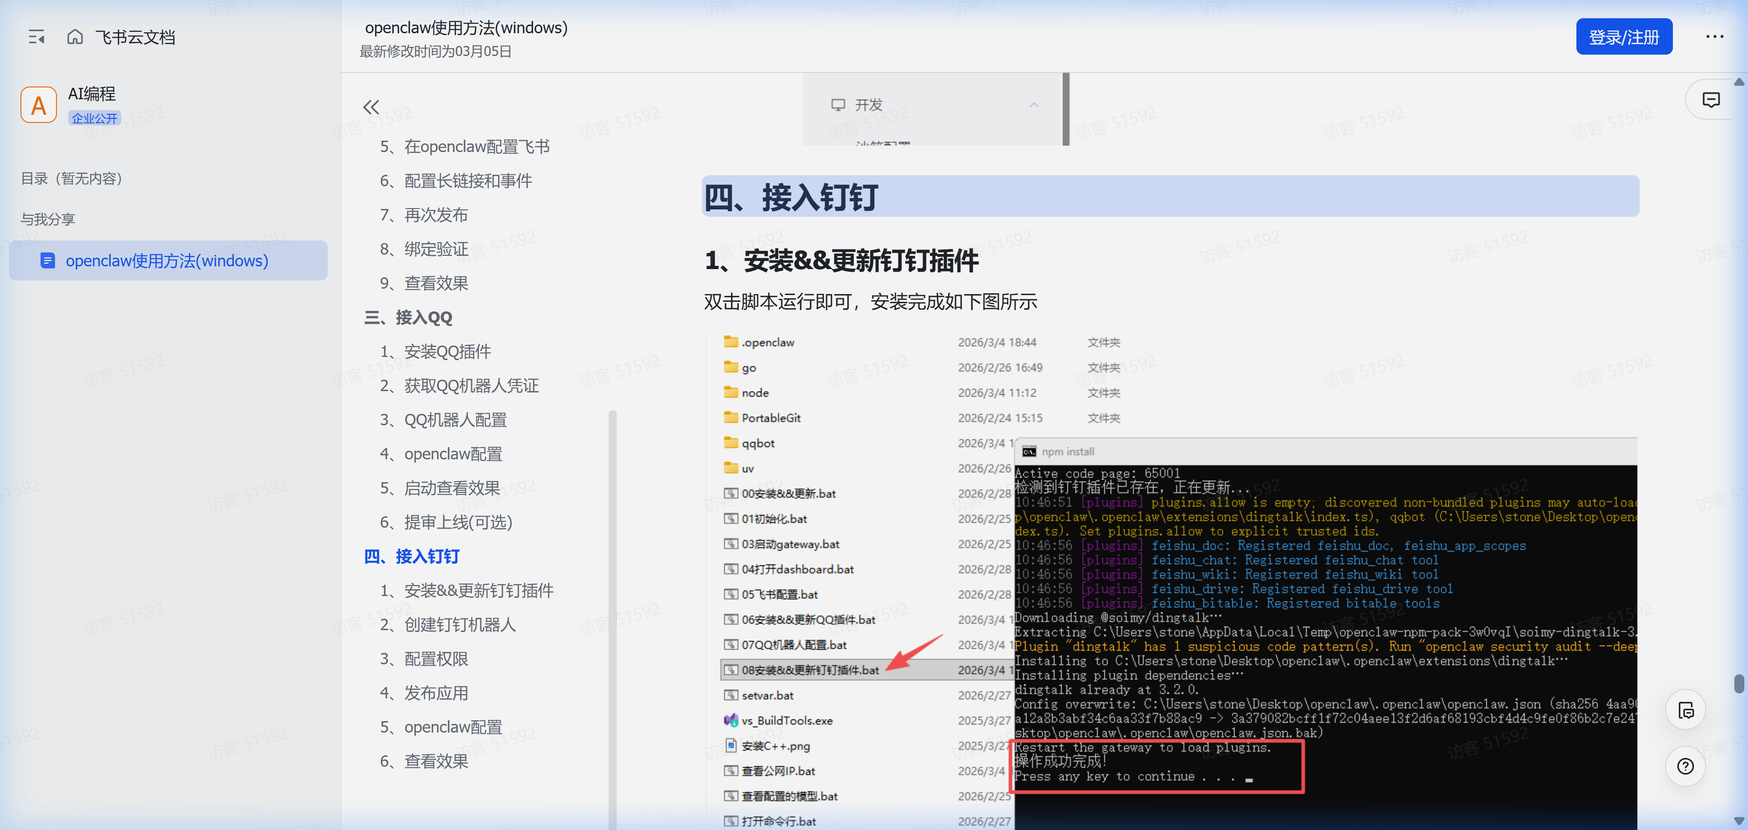Click the home icon
Viewport: 1748px width, 830px height.
coord(75,36)
